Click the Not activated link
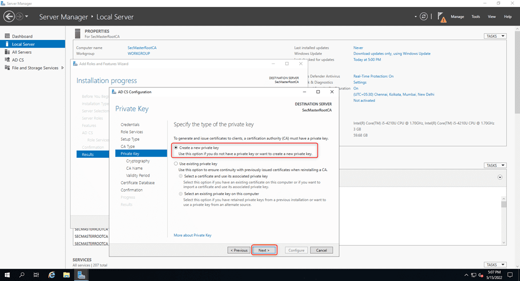Image resolution: width=520 pixels, height=281 pixels. tap(364, 100)
